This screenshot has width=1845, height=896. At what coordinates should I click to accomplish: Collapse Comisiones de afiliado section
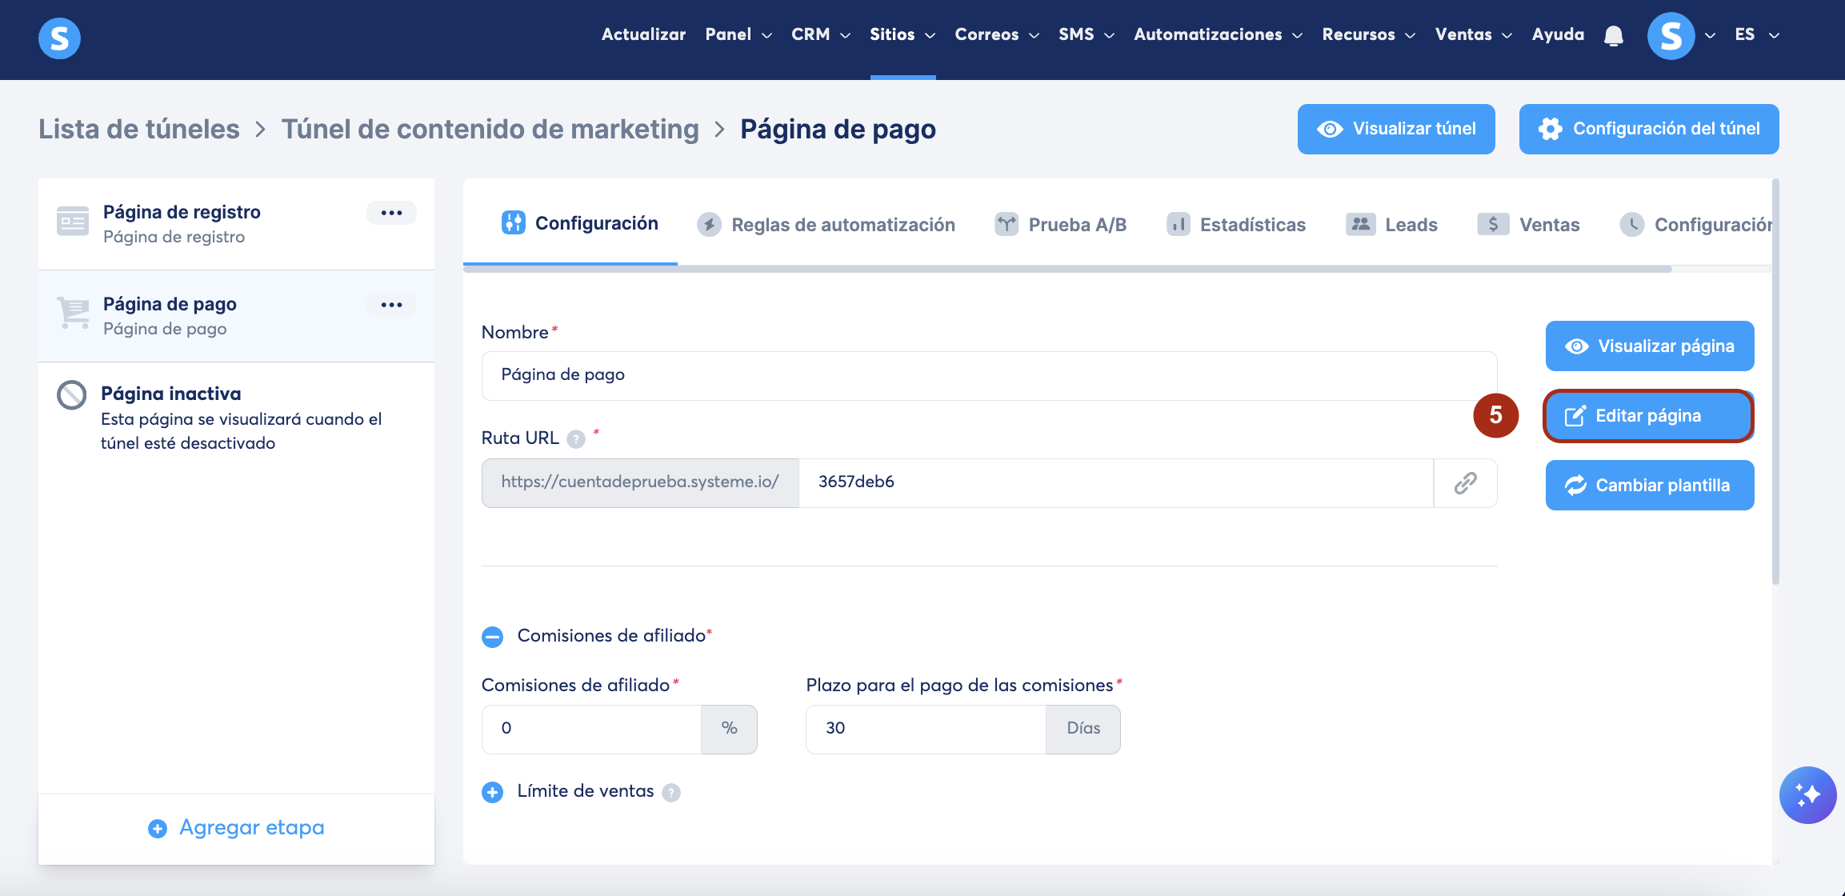492,637
